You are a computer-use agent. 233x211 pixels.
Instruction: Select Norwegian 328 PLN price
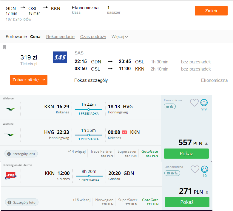(104, 202)
